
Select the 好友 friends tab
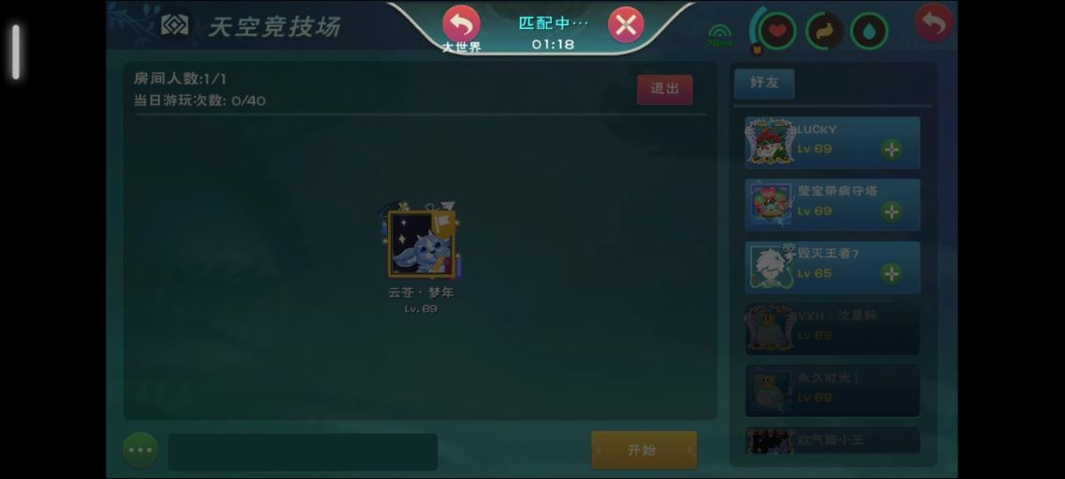point(764,82)
